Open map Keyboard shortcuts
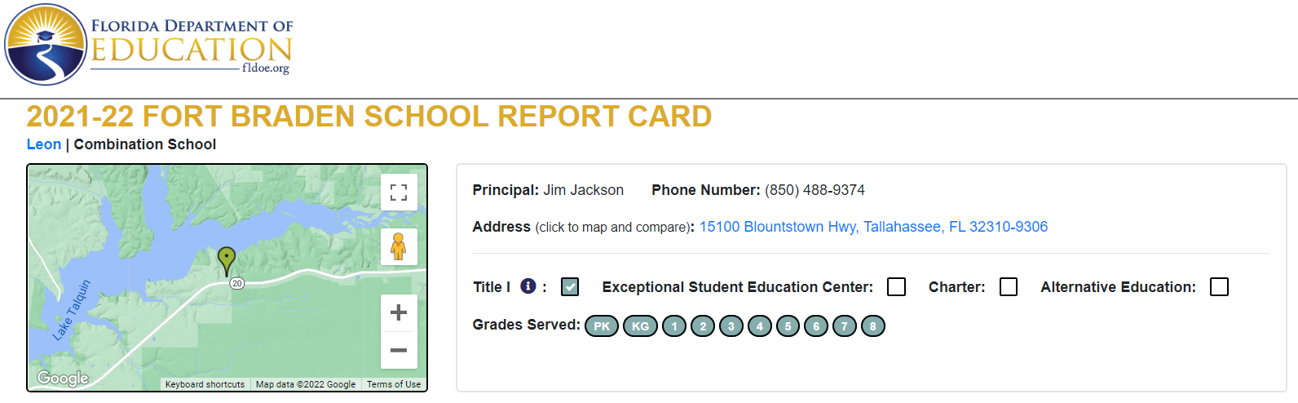1298x403 pixels. (x=205, y=384)
